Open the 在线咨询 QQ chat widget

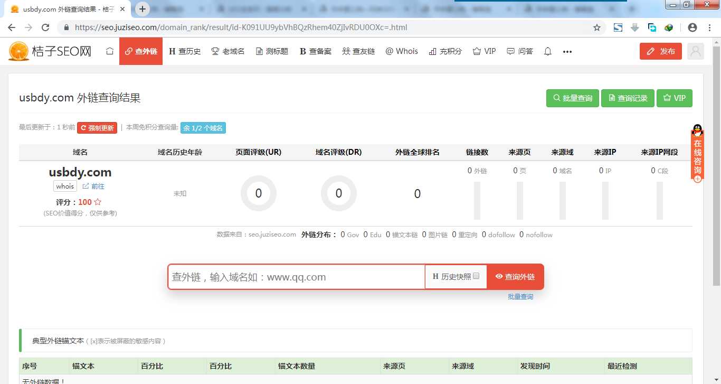(x=698, y=154)
